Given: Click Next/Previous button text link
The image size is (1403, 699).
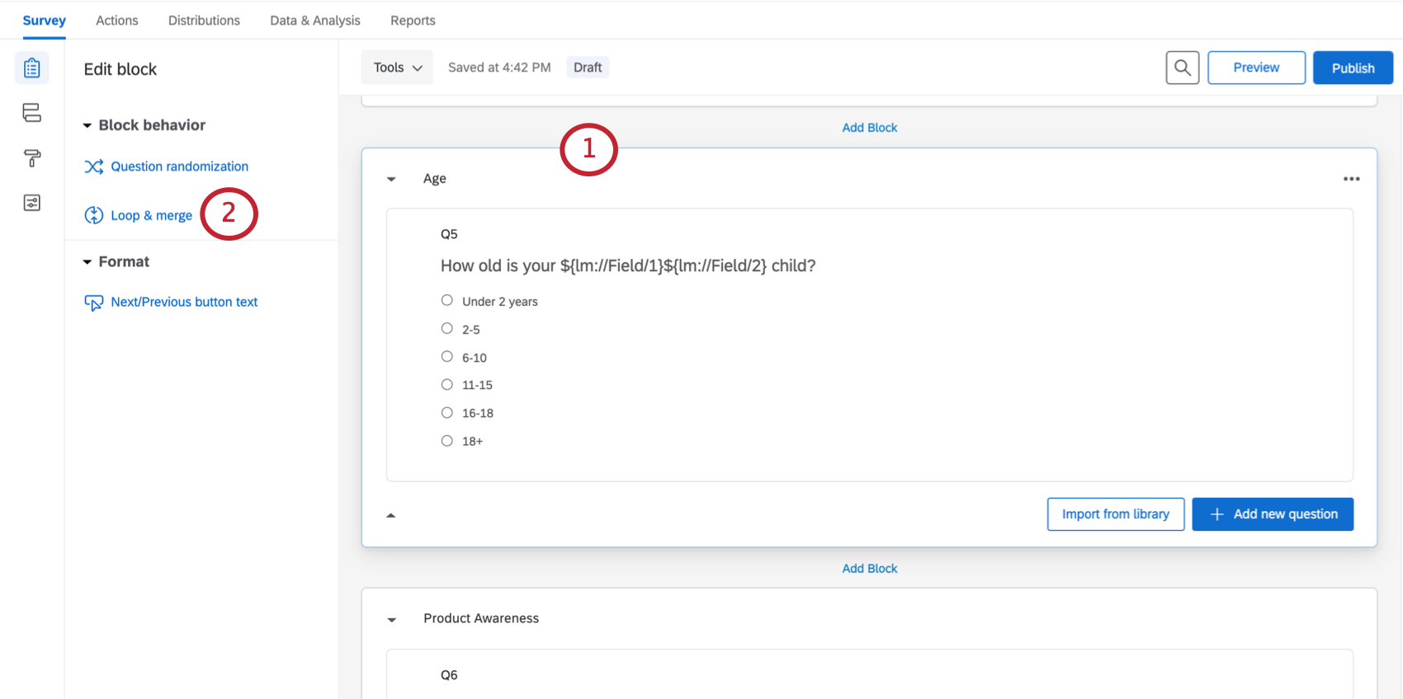Looking at the screenshot, I should pos(184,302).
